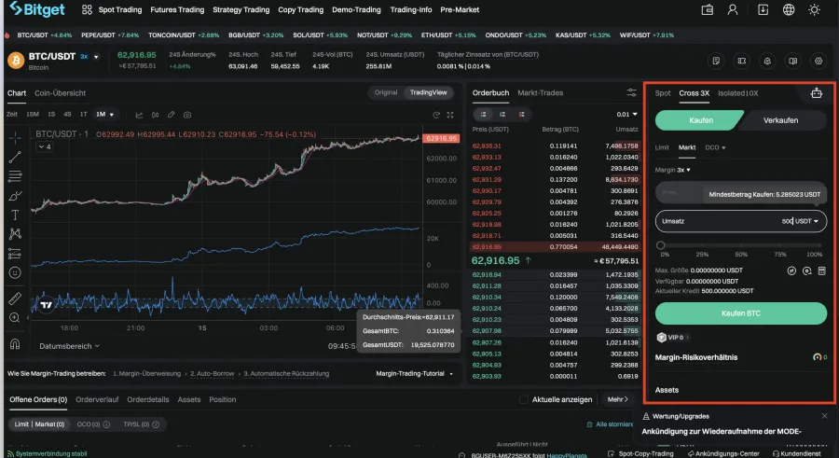Click the chart ruler measure tool
Image resolution: width=839 pixels, height=458 pixels.
click(x=14, y=298)
